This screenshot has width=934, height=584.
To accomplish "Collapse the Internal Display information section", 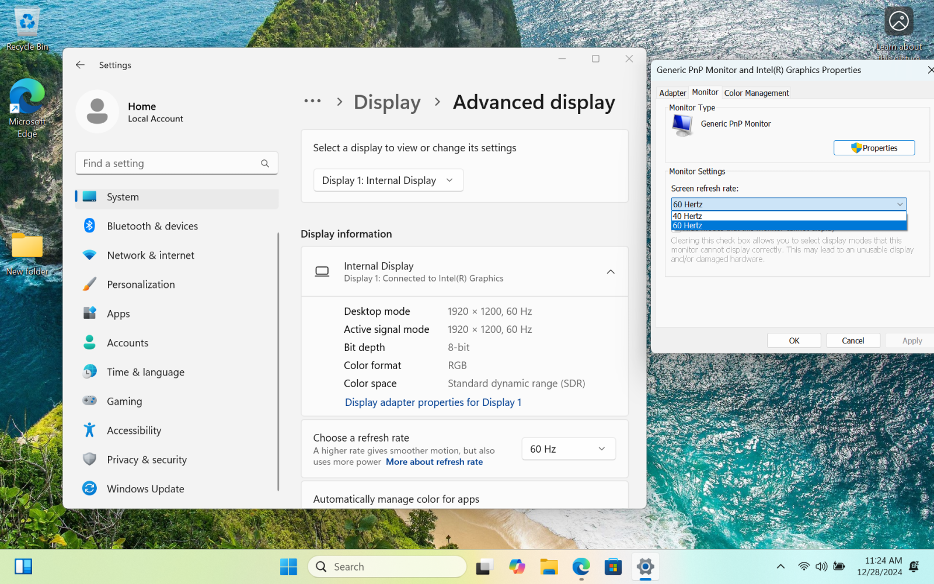I will [611, 272].
